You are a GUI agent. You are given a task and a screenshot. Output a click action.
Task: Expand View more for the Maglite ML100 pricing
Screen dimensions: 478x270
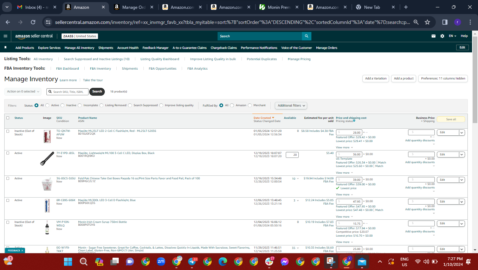tap(344, 173)
